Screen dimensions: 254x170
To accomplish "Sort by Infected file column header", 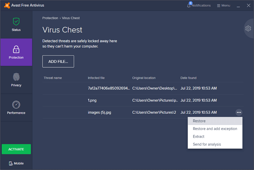I will (96, 78).
